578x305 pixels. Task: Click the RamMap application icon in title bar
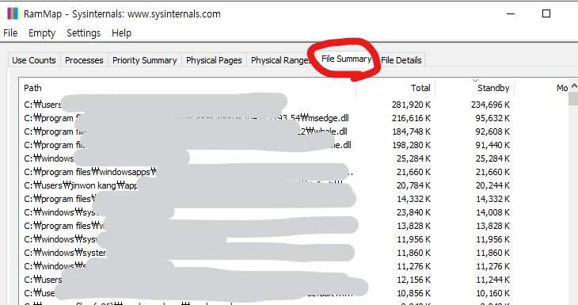point(13,13)
